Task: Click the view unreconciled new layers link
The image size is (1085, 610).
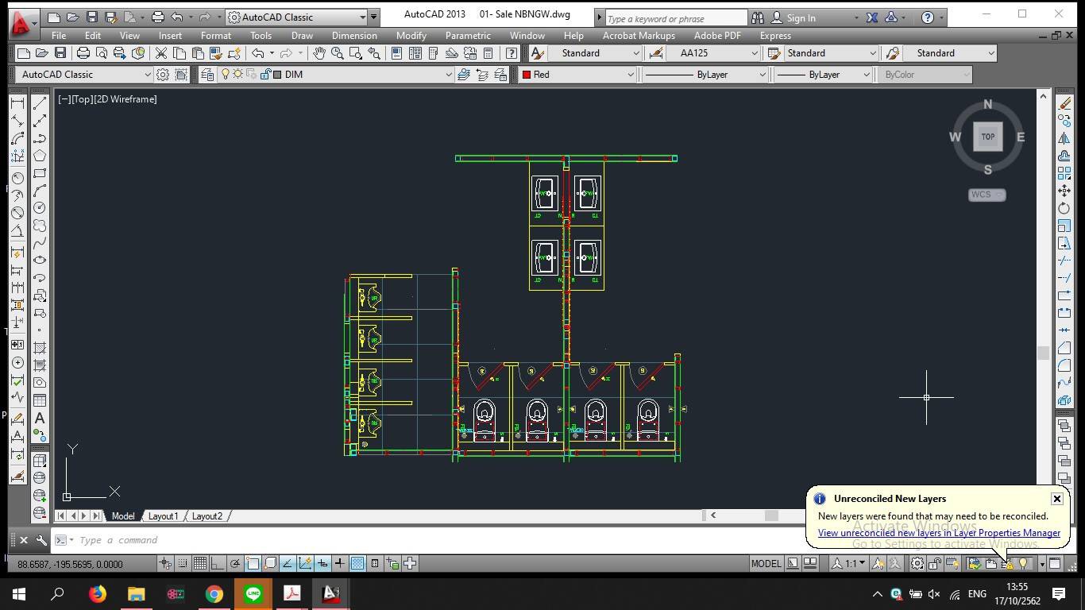Action: click(x=939, y=533)
